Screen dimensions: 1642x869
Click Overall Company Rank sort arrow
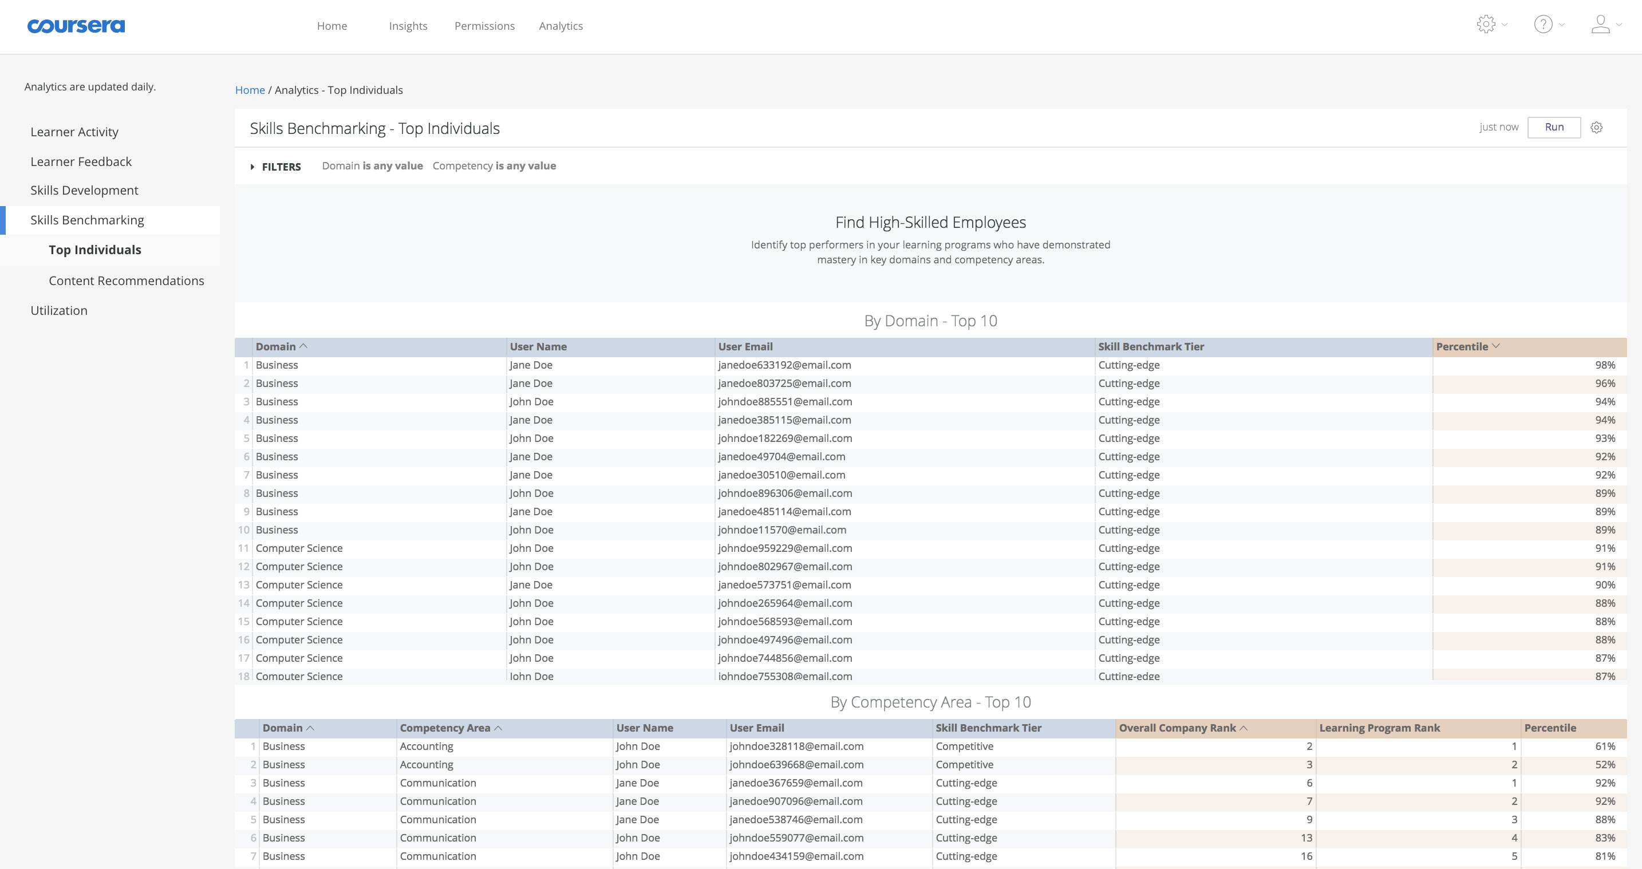click(1243, 728)
